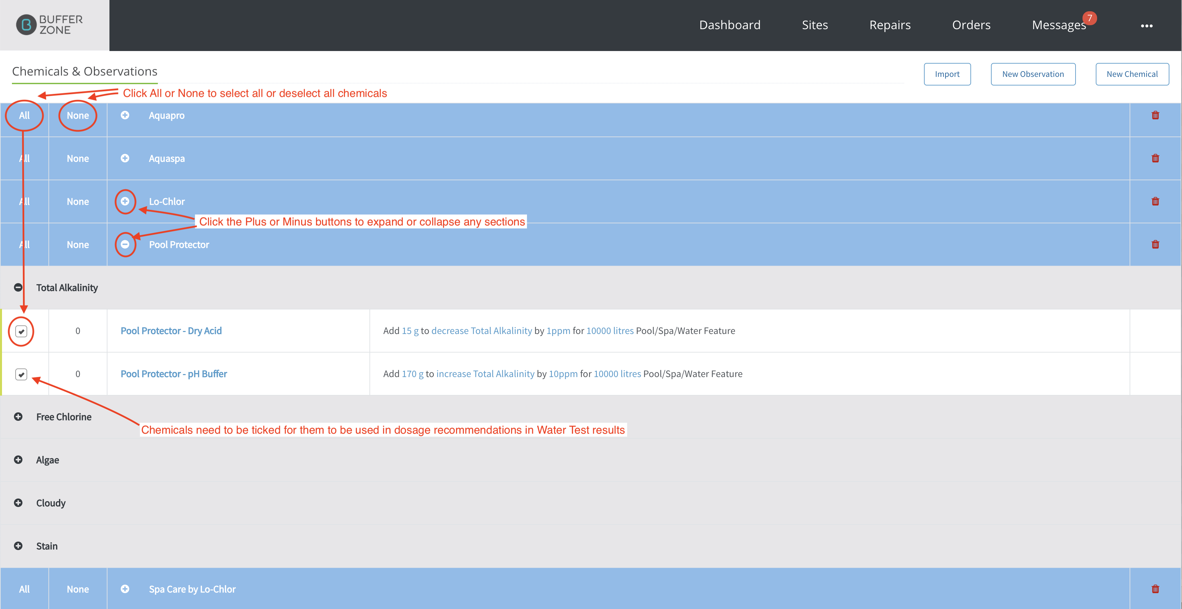
Task: Expand the Aquapro section with plus icon
Action: 125,115
